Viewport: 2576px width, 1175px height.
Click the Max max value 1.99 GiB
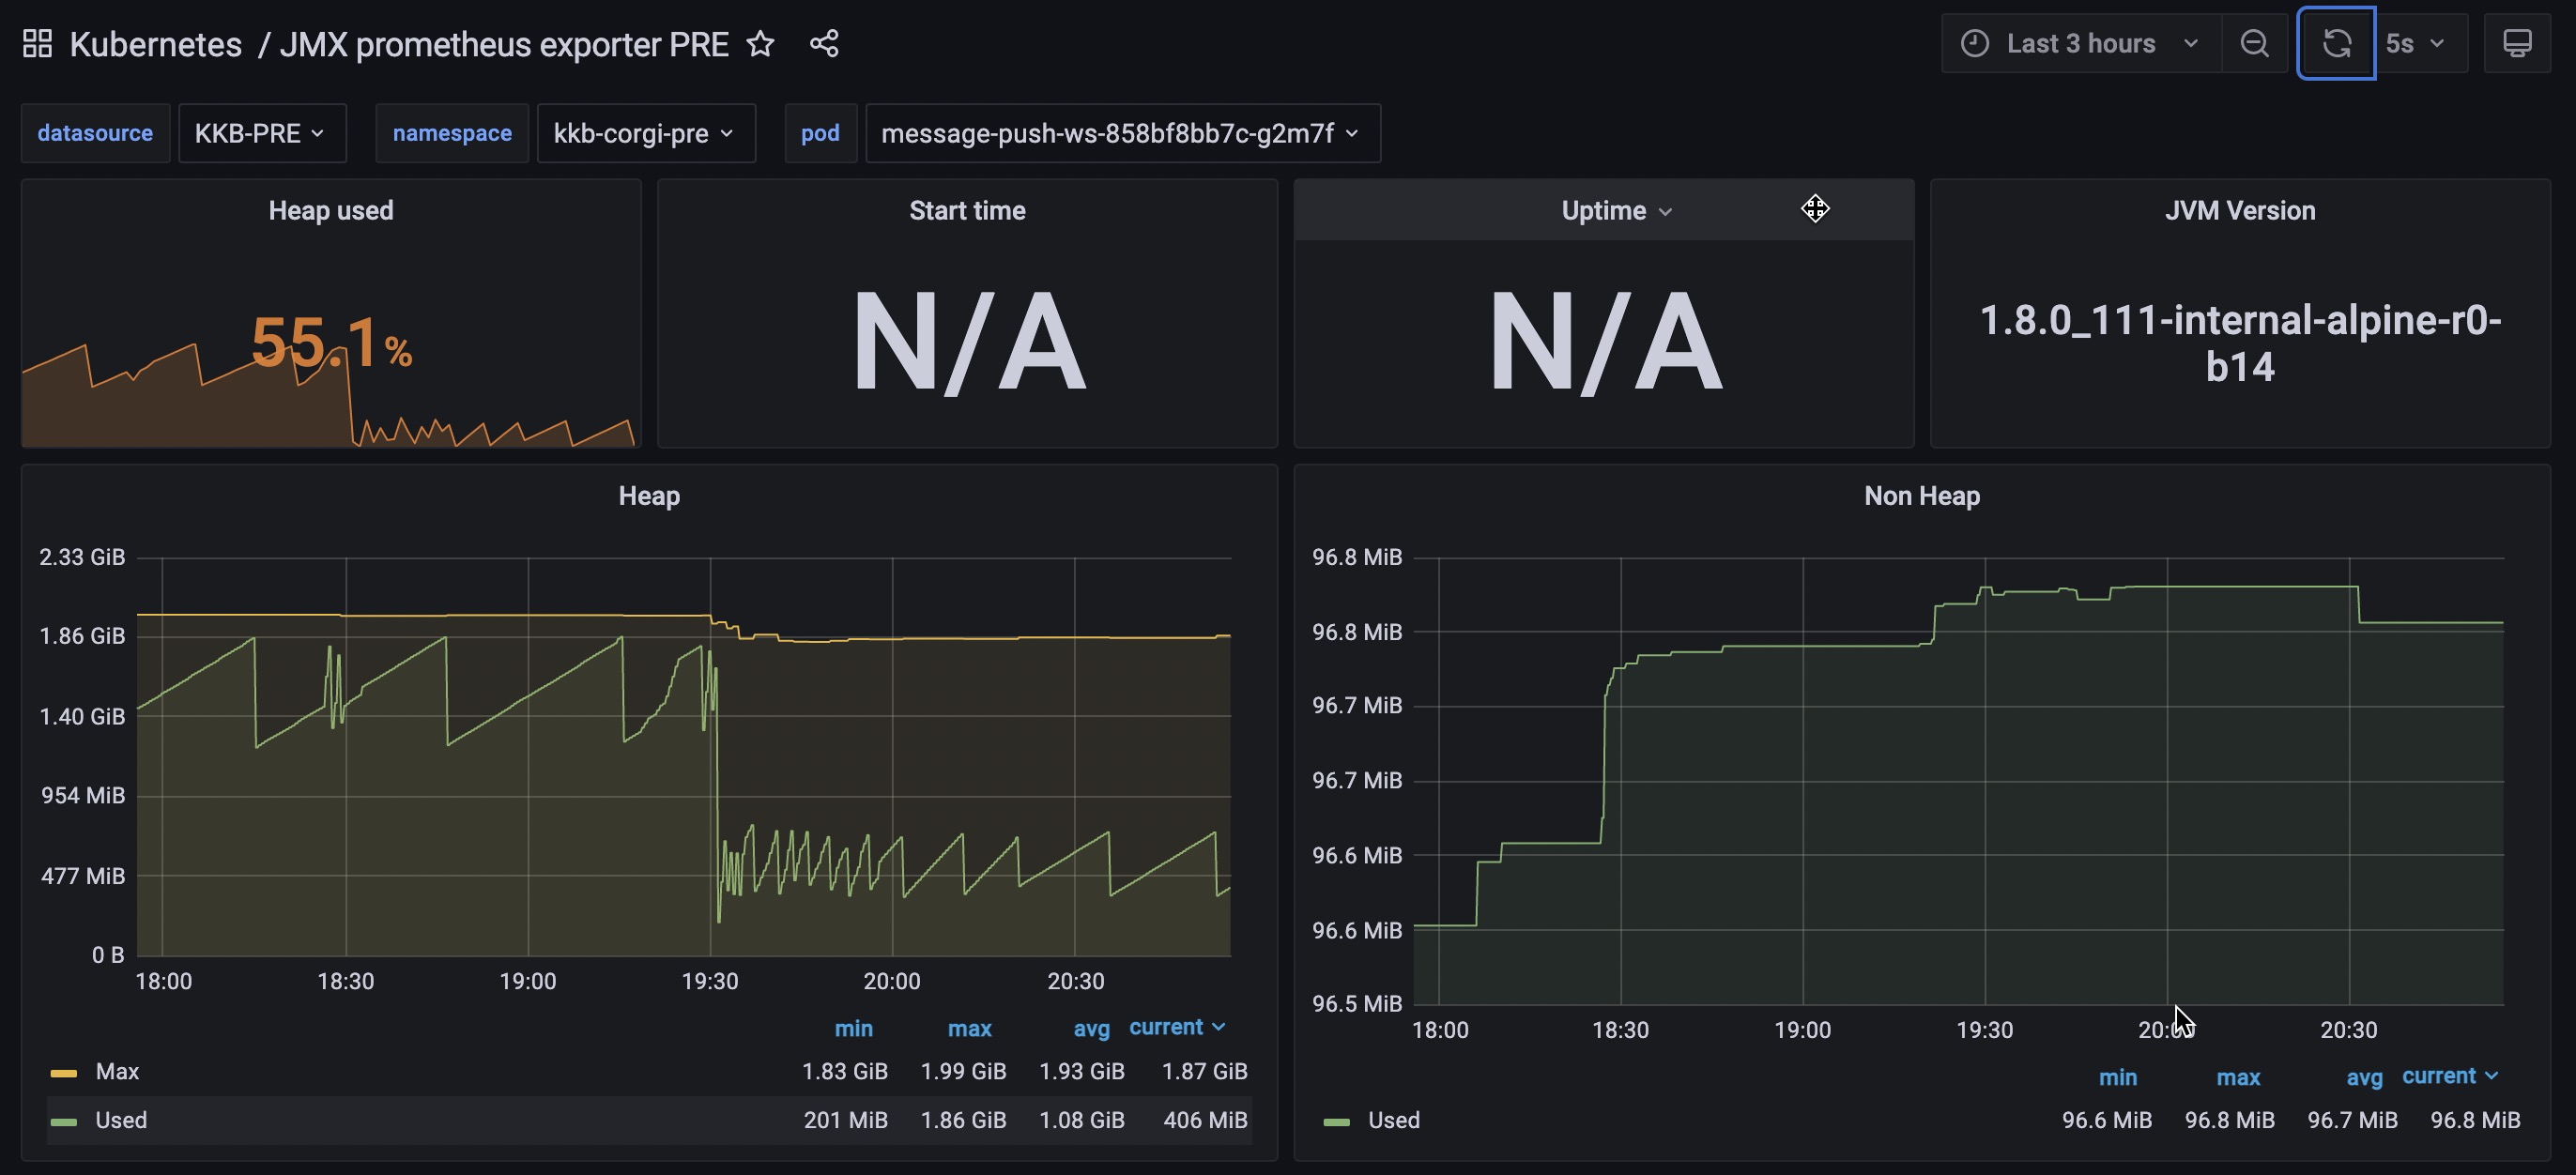point(963,1071)
